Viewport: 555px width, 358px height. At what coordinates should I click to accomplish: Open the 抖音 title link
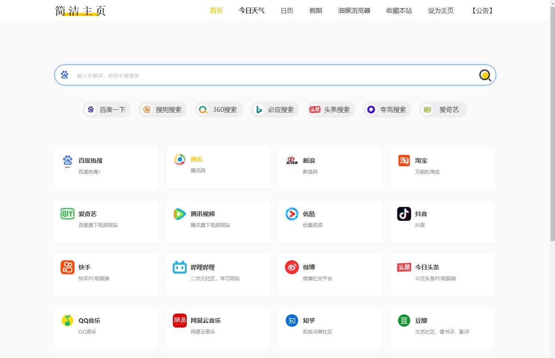coord(421,214)
